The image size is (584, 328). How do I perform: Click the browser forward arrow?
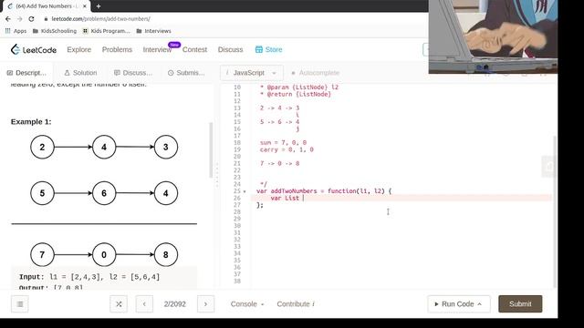20,18
